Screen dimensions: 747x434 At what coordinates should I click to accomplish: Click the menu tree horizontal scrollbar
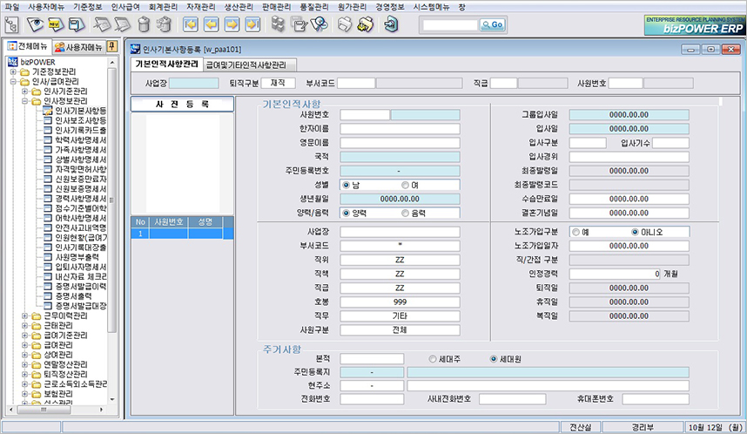(x=44, y=410)
